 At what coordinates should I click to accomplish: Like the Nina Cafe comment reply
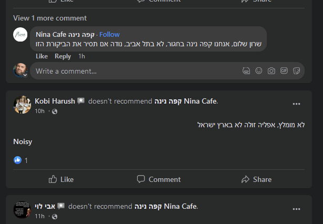[x=41, y=56]
